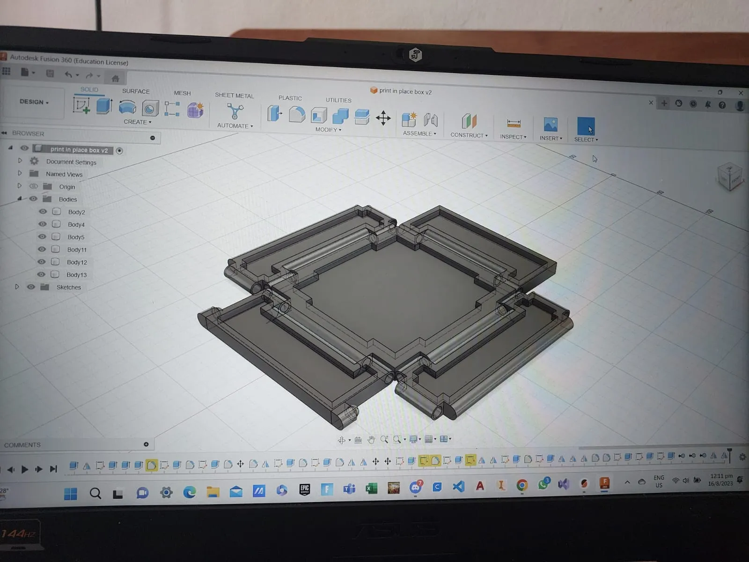Open the DESIGN workspace dropdown
The width and height of the screenshot is (749, 562).
pyautogui.click(x=34, y=102)
